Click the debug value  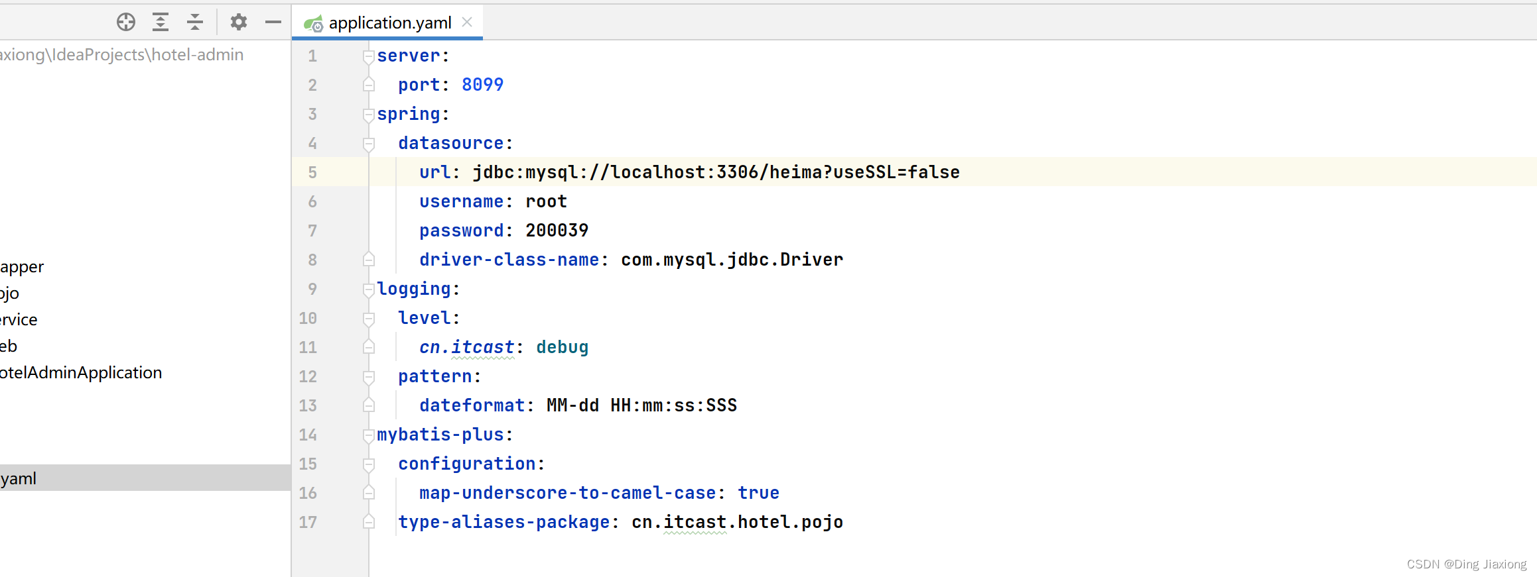click(563, 347)
